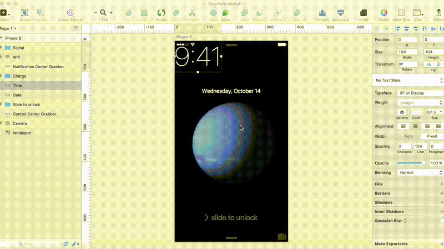Open the Insert tool menu
Image resolution: width=444 pixels, height=249 pixels.
tap(4, 13)
